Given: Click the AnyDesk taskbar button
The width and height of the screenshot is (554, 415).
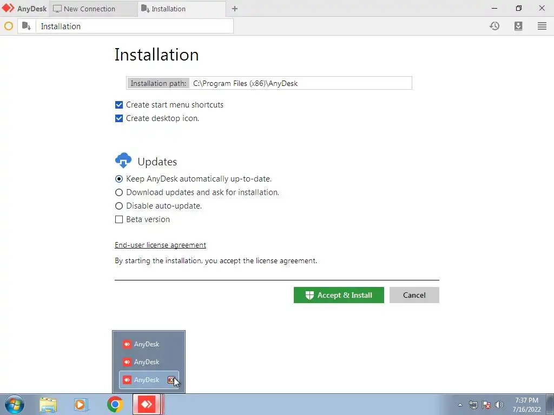Looking at the screenshot, I should pyautogui.click(x=147, y=404).
